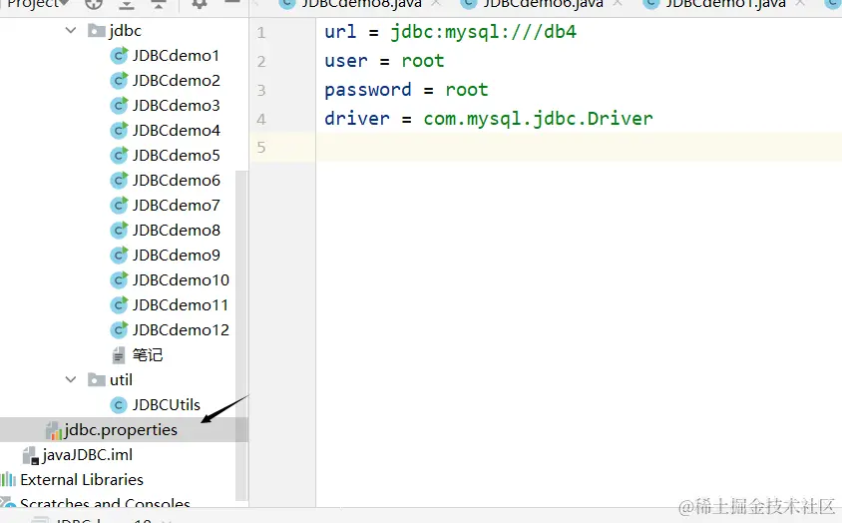Click the 'user' property key

point(346,61)
